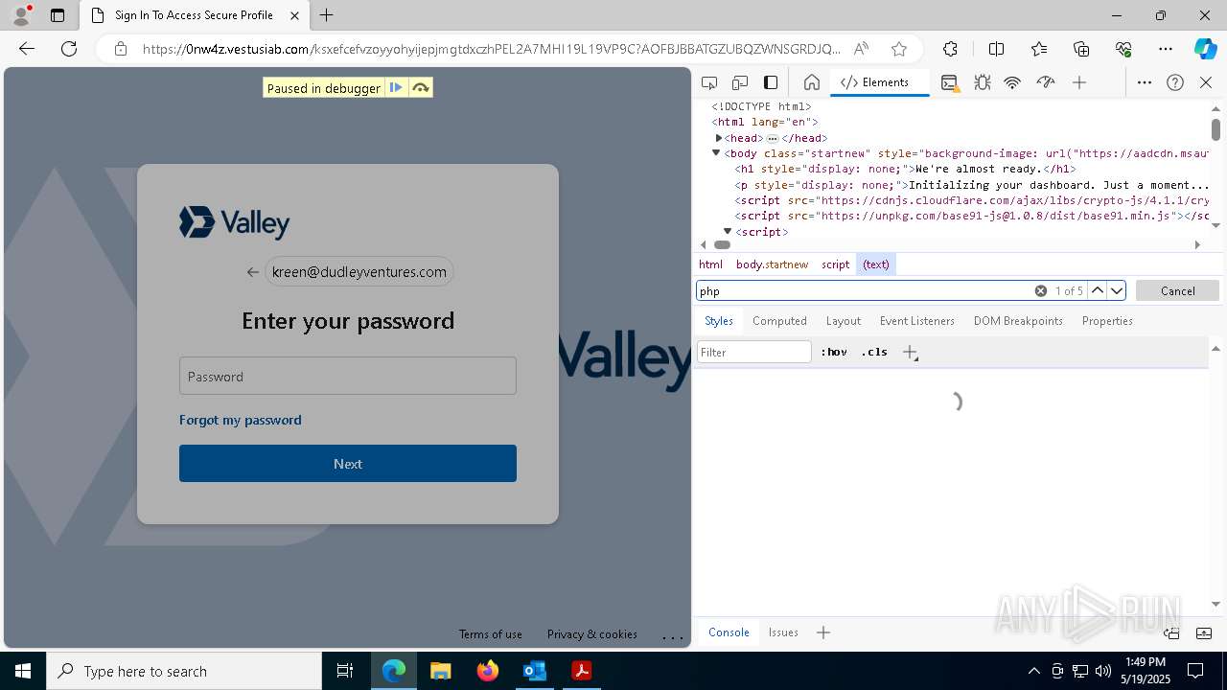
Task: Go to previous search result
Action: point(1098,290)
